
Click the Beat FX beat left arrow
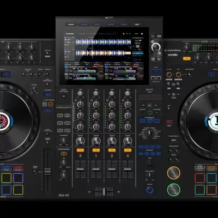point(143,105)
